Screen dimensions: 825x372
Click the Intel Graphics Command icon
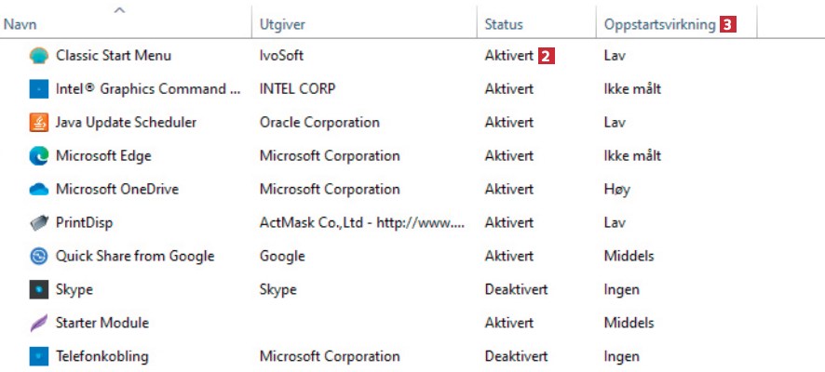(39, 89)
